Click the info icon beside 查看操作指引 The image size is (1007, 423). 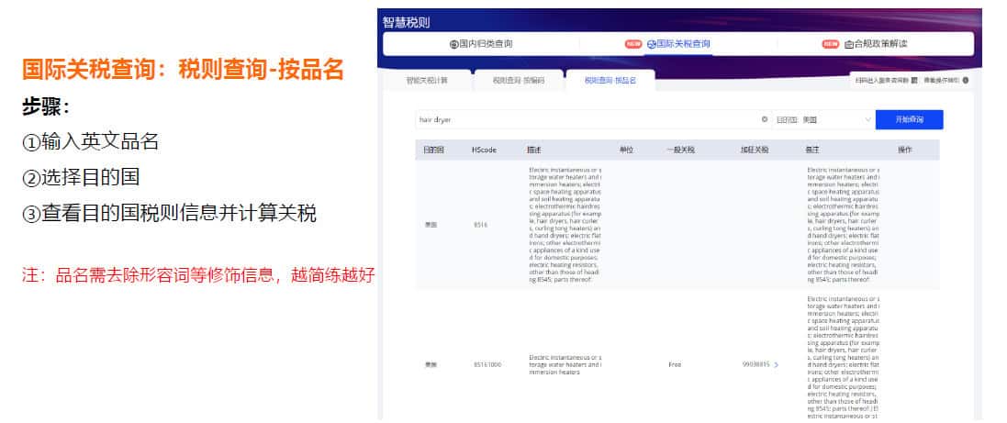point(965,81)
